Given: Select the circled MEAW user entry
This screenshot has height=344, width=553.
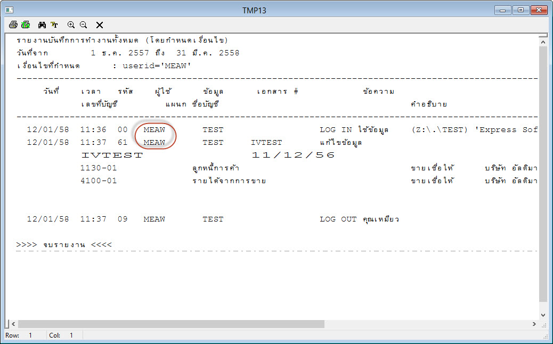Looking at the screenshot, I should pos(154,136).
